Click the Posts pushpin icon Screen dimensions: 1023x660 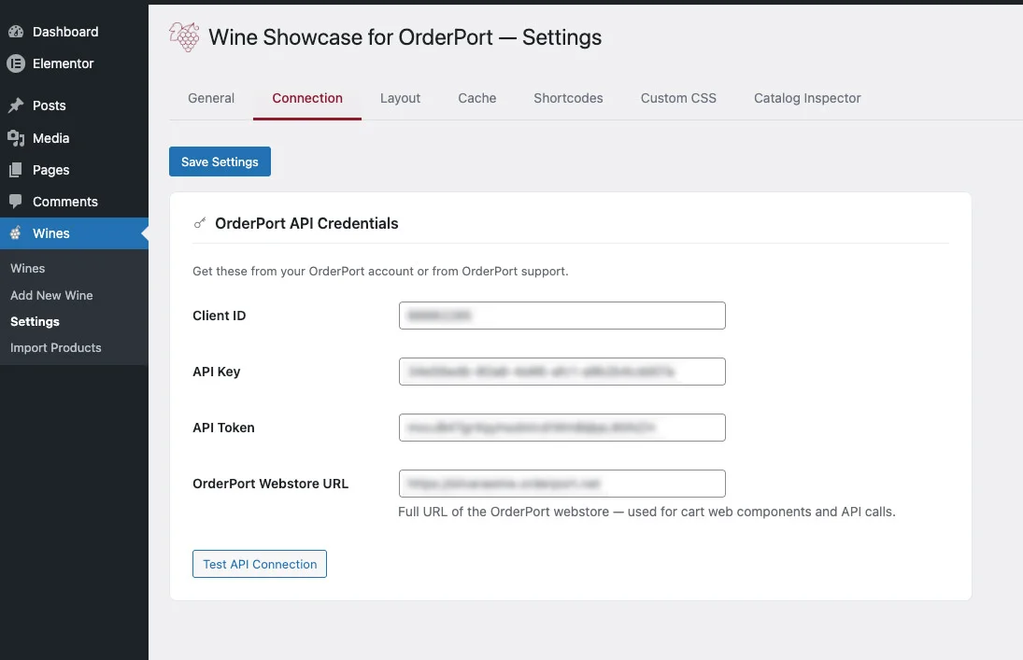coord(16,105)
